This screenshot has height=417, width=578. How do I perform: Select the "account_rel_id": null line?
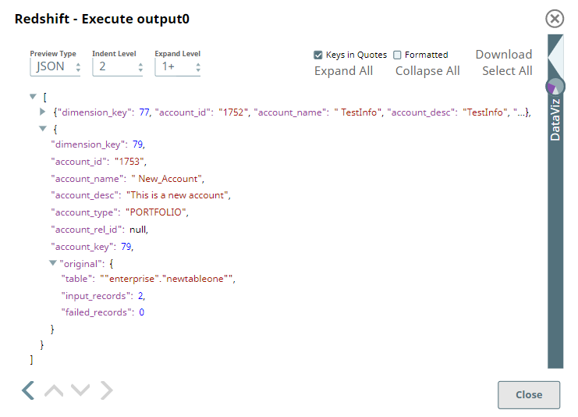tap(100, 230)
